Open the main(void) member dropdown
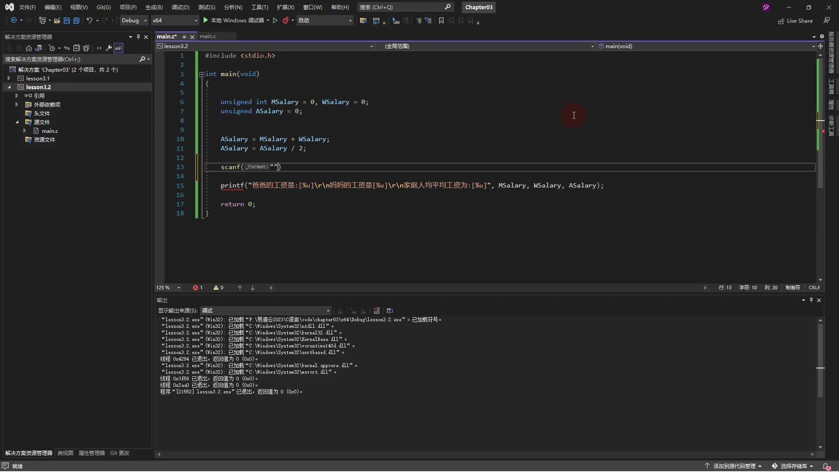839x472 pixels. click(x=706, y=46)
